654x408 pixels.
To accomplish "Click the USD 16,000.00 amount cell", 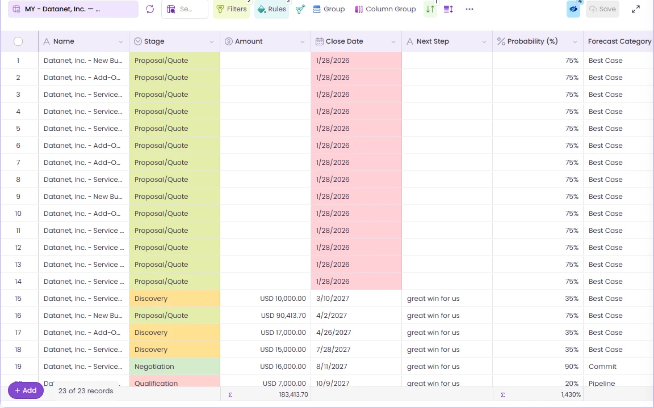I will pyautogui.click(x=265, y=367).
